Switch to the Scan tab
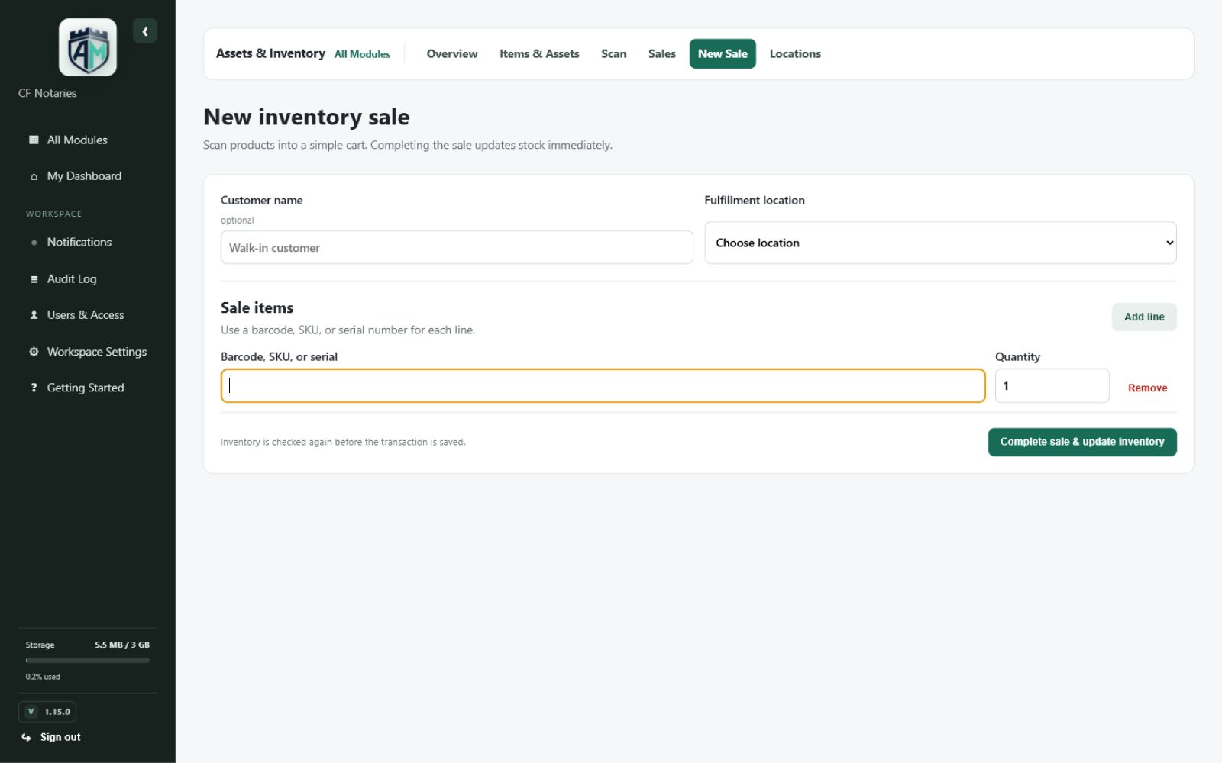This screenshot has width=1222, height=763. tap(613, 54)
